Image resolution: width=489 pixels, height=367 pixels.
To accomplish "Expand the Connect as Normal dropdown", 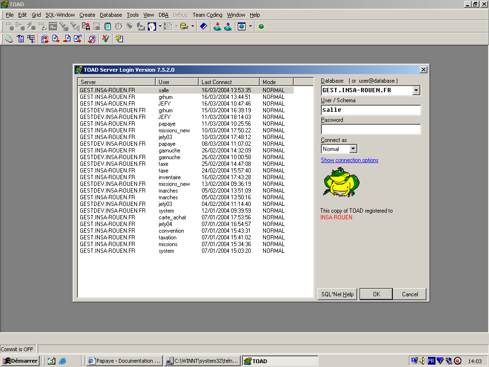I will click(x=353, y=149).
